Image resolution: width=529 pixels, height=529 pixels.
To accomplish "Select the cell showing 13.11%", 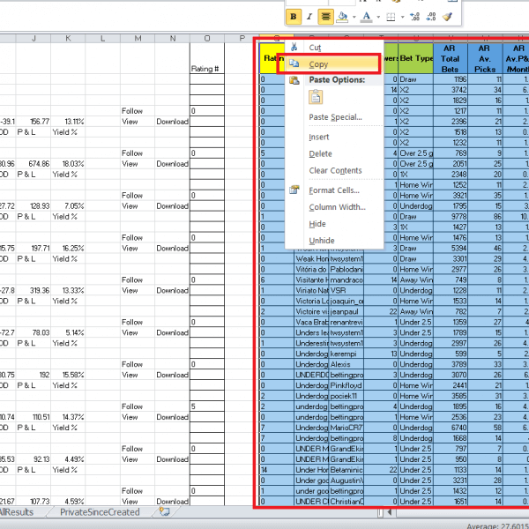I will [x=68, y=122].
